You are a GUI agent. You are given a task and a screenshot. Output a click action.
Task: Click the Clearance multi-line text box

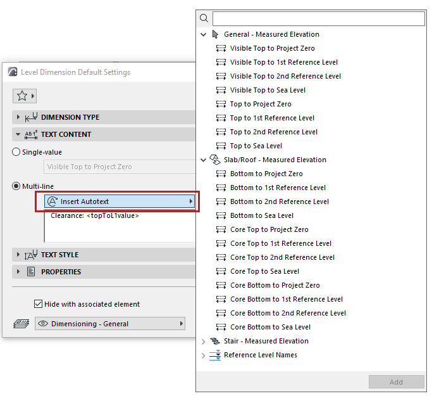120,226
